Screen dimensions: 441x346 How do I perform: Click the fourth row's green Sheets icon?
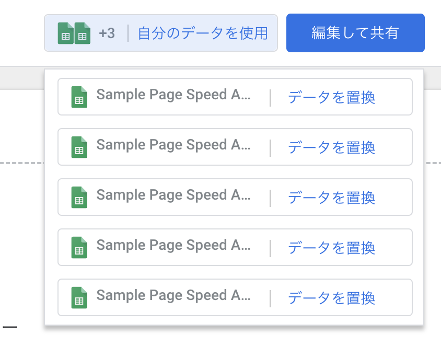point(79,248)
